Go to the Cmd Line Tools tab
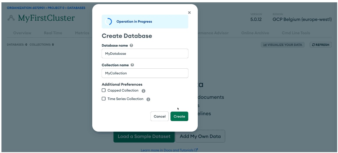Viewport: 338px width, 153px height. click(296, 33)
